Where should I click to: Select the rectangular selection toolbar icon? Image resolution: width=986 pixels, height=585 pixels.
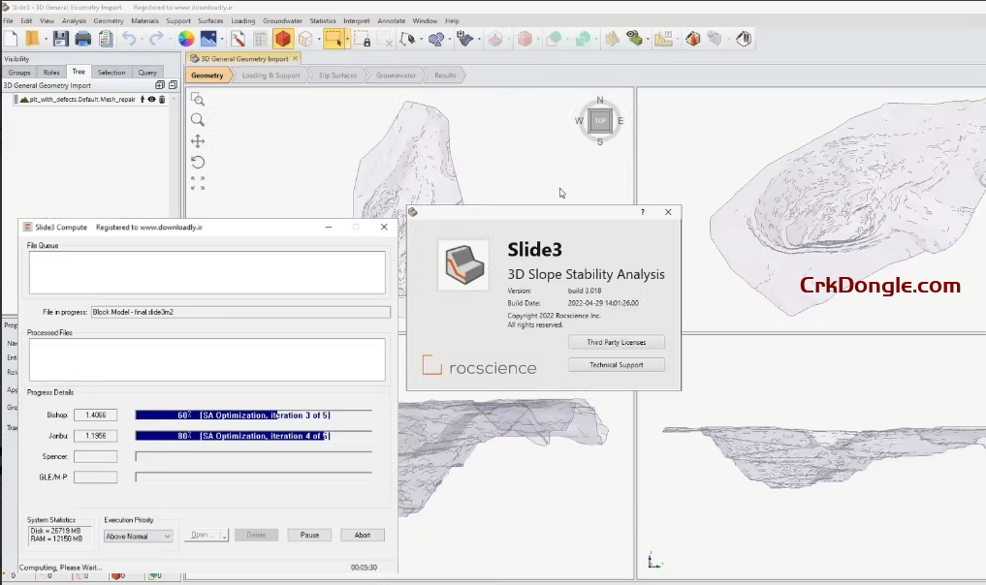coord(335,39)
